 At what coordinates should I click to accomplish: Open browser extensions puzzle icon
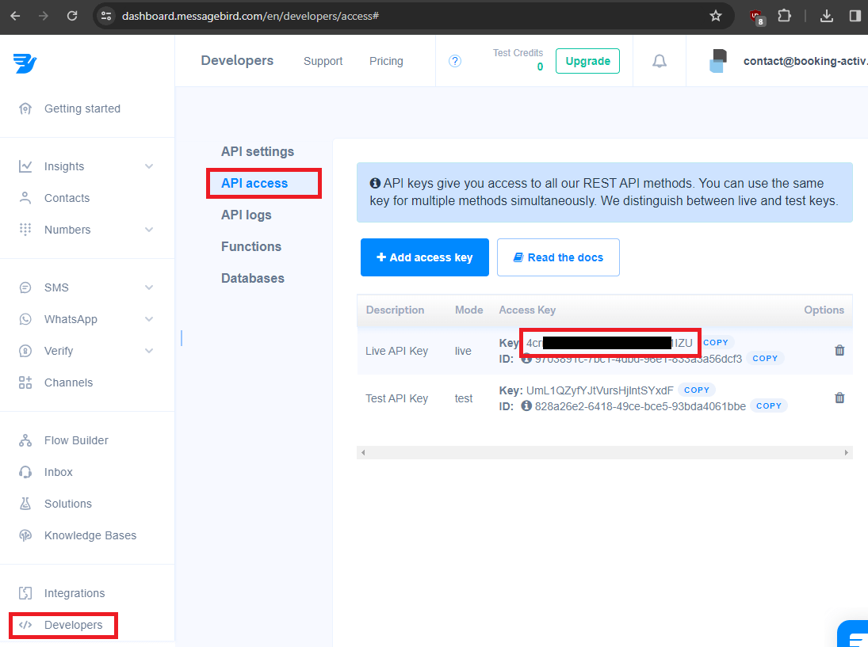coord(785,16)
